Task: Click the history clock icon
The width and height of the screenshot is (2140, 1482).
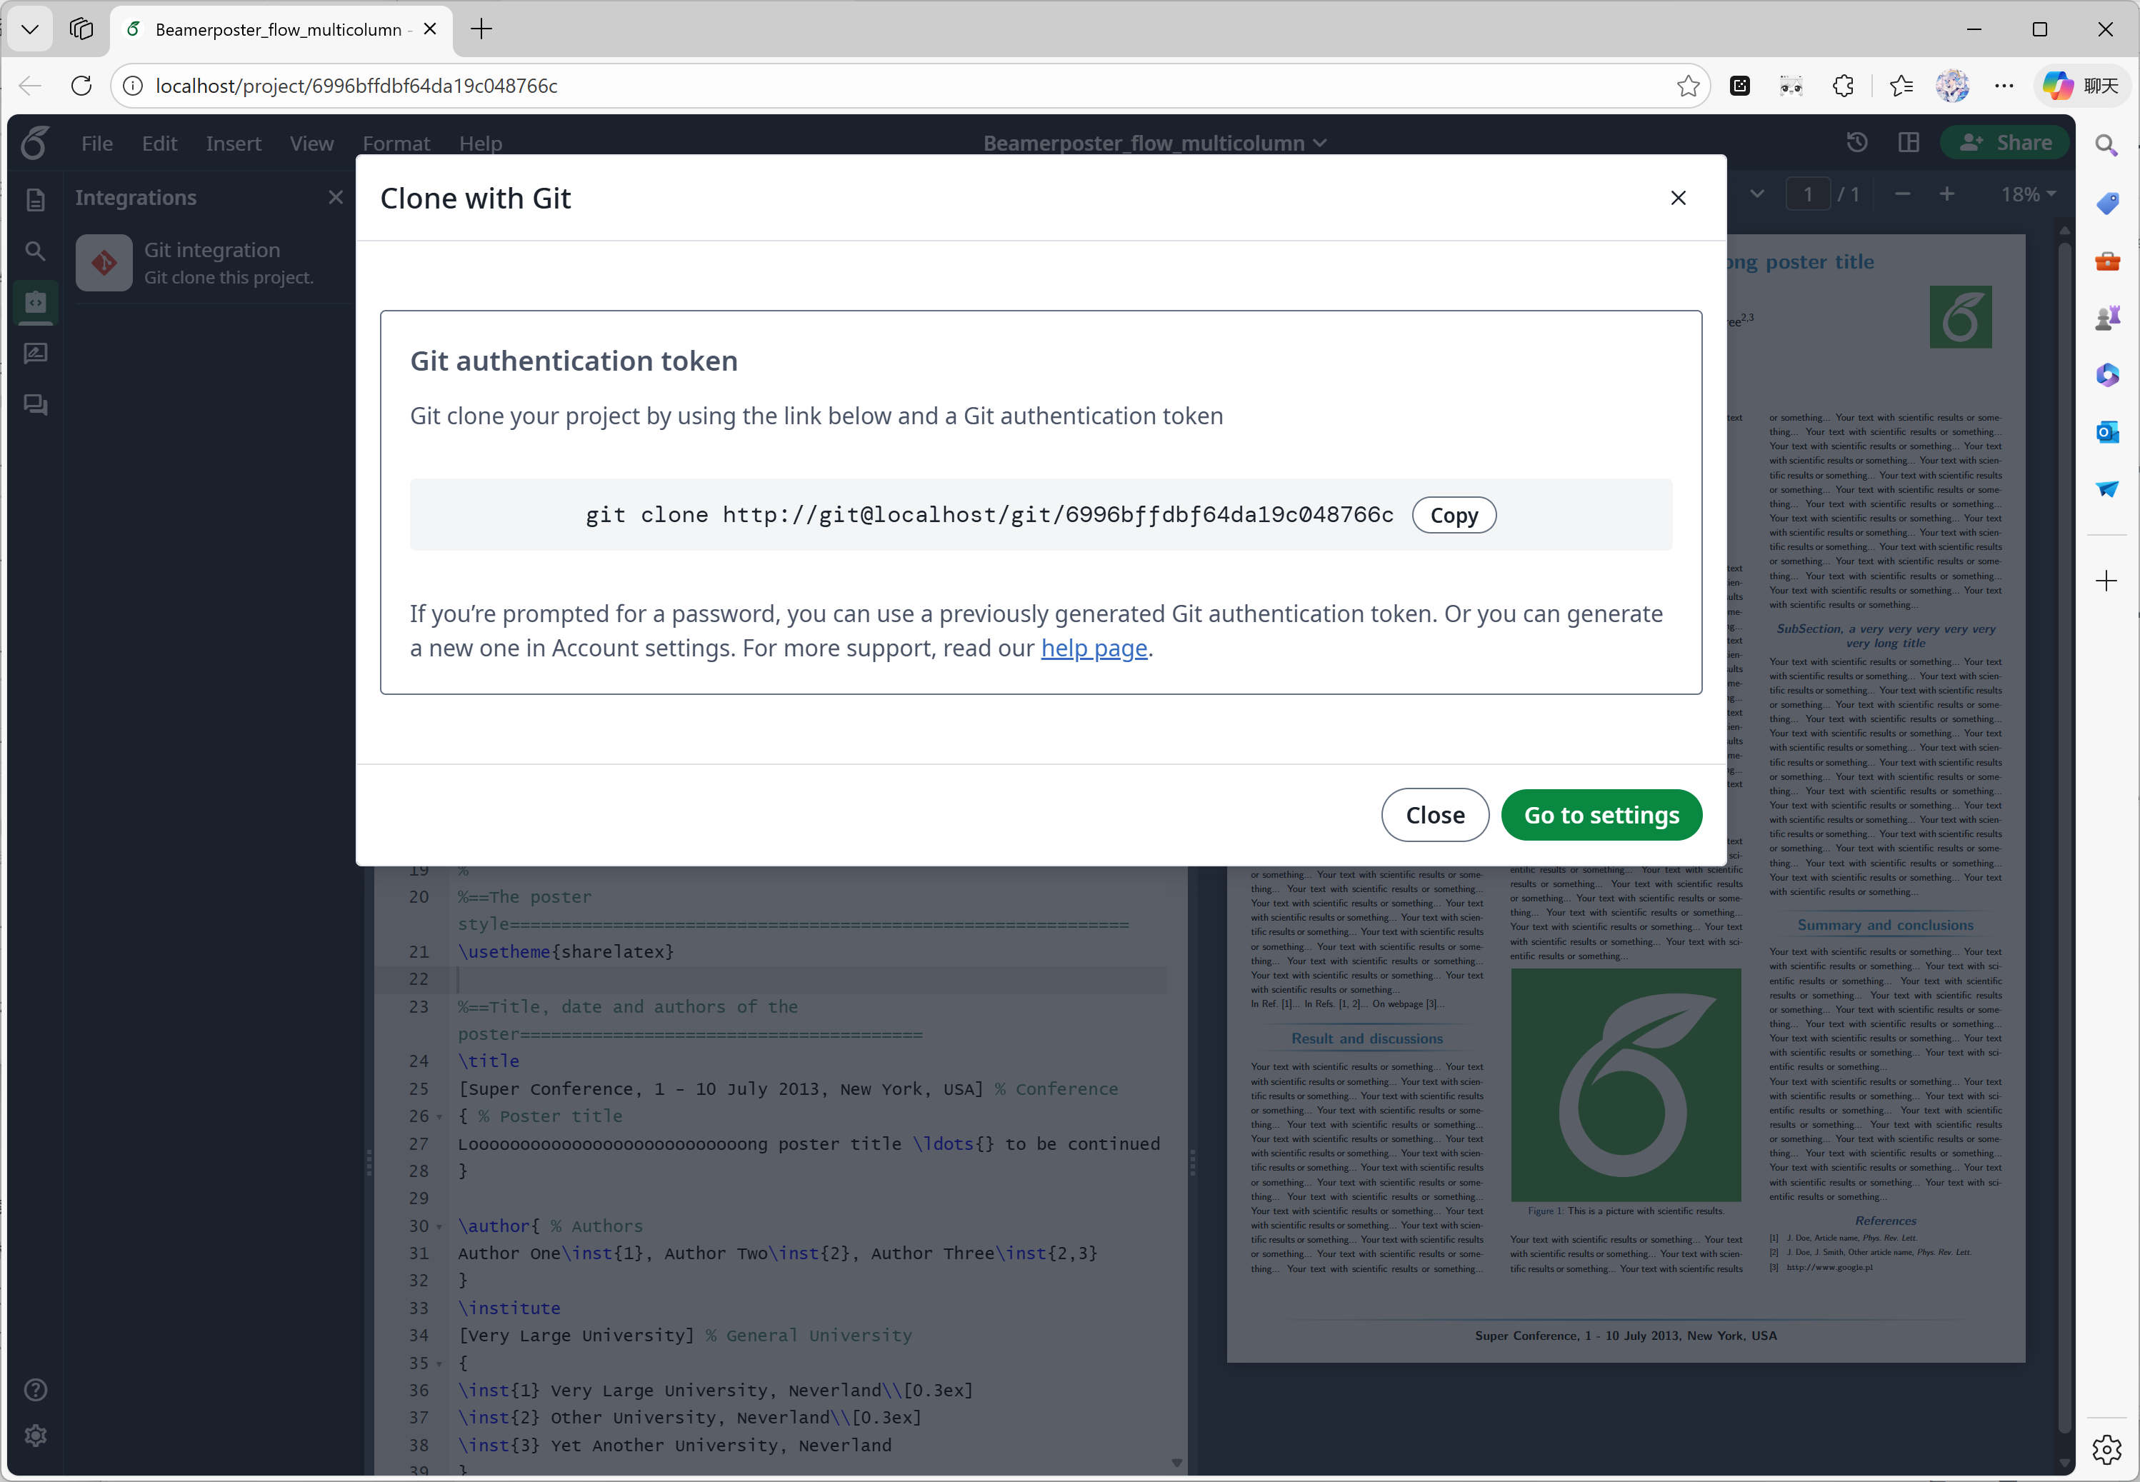Action: (x=1856, y=142)
